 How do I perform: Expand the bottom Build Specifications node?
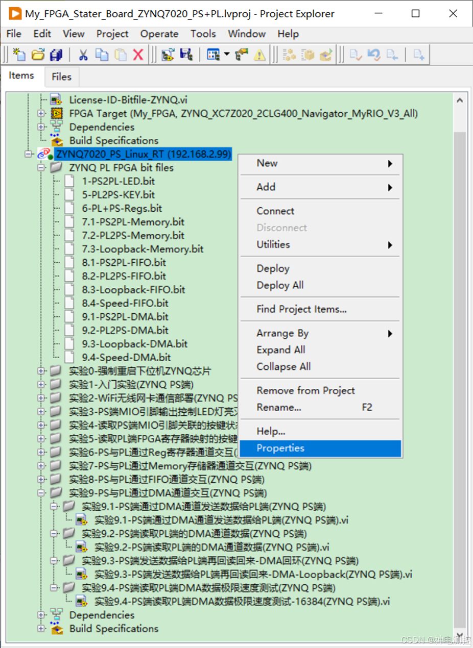[41, 629]
